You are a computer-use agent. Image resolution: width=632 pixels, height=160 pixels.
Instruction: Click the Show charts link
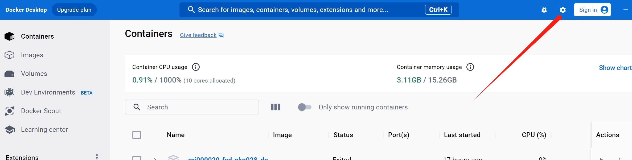(x=615, y=68)
